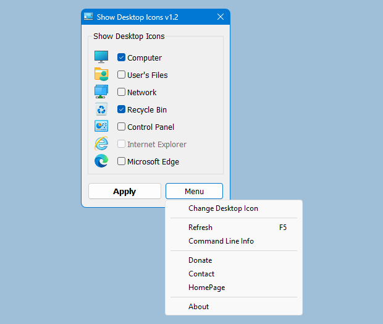Viewport: 383px width, 324px height.
Task: Click the User's Files folder icon
Action: [x=101, y=75]
